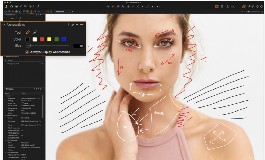Image resolution: width=265 pixels, height=160 pixels.
Task: Toggle the grid overlay icon in toolbar
Action: 222,6
